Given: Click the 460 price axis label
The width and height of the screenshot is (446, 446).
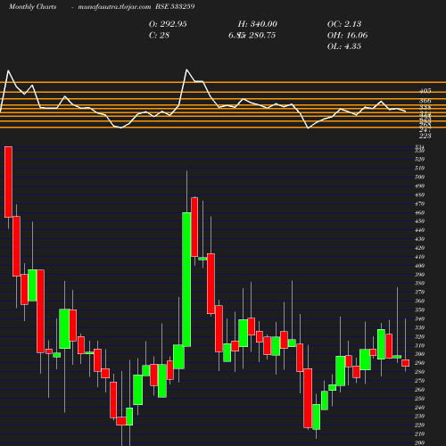Looking at the screenshot, I should tap(419, 212).
